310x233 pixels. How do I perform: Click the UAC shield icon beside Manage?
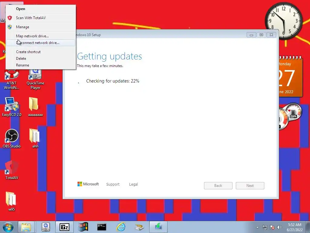[10, 27]
